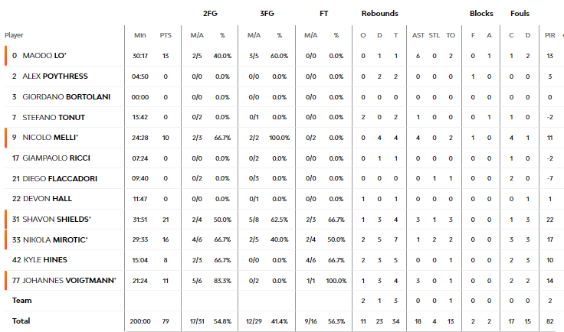564x332 pixels.
Task: Sort by STL column header
Action: (x=434, y=35)
